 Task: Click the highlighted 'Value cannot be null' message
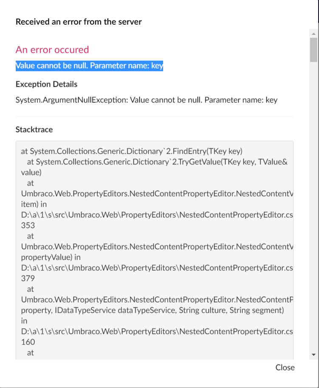click(89, 66)
